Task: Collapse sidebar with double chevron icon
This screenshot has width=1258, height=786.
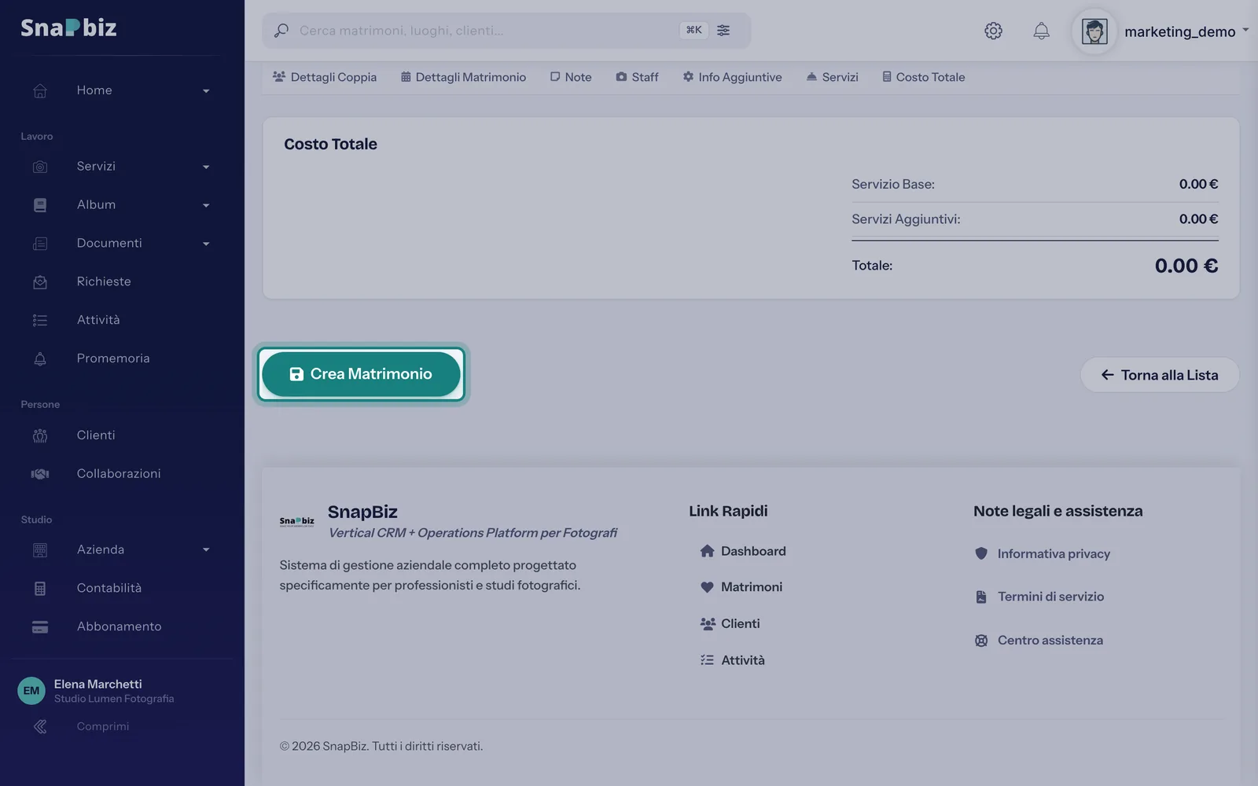Action: (x=40, y=727)
